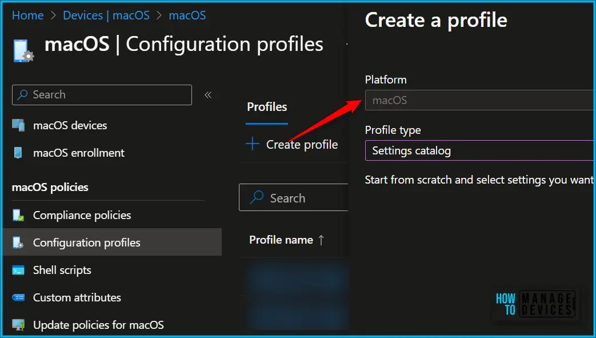Viewport: 596px width, 338px height.
Task: Click the plus icon beside Create profile
Action: [x=253, y=144]
